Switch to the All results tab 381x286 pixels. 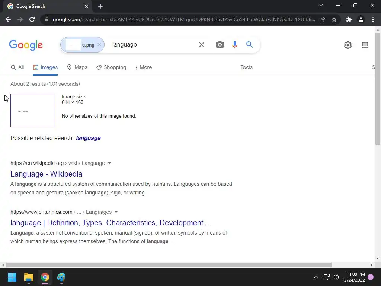coord(17,67)
